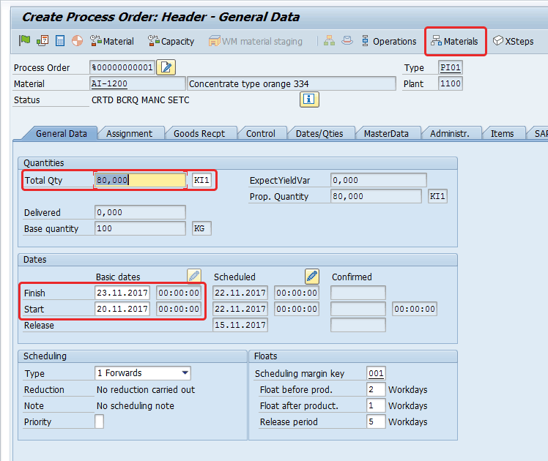Expand the scheduling Type dropdown
The height and width of the screenshot is (461, 548).
coord(185,373)
